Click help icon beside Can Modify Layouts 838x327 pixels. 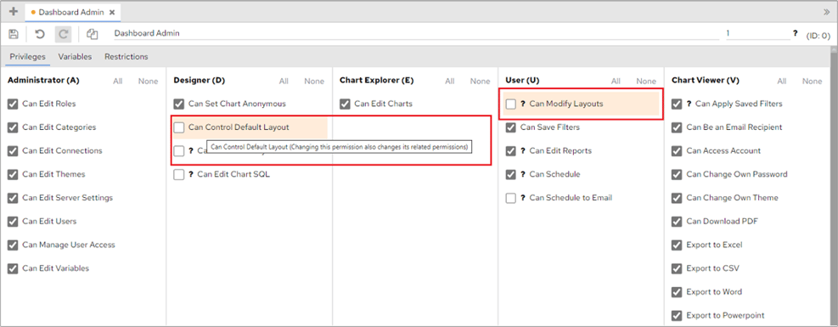pos(523,104)
